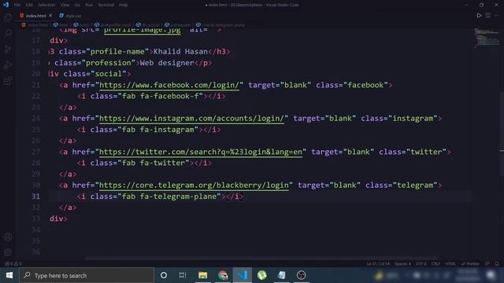Change the HTML language mode
This screenshot has width=504, height=283.
coord(450,264)
